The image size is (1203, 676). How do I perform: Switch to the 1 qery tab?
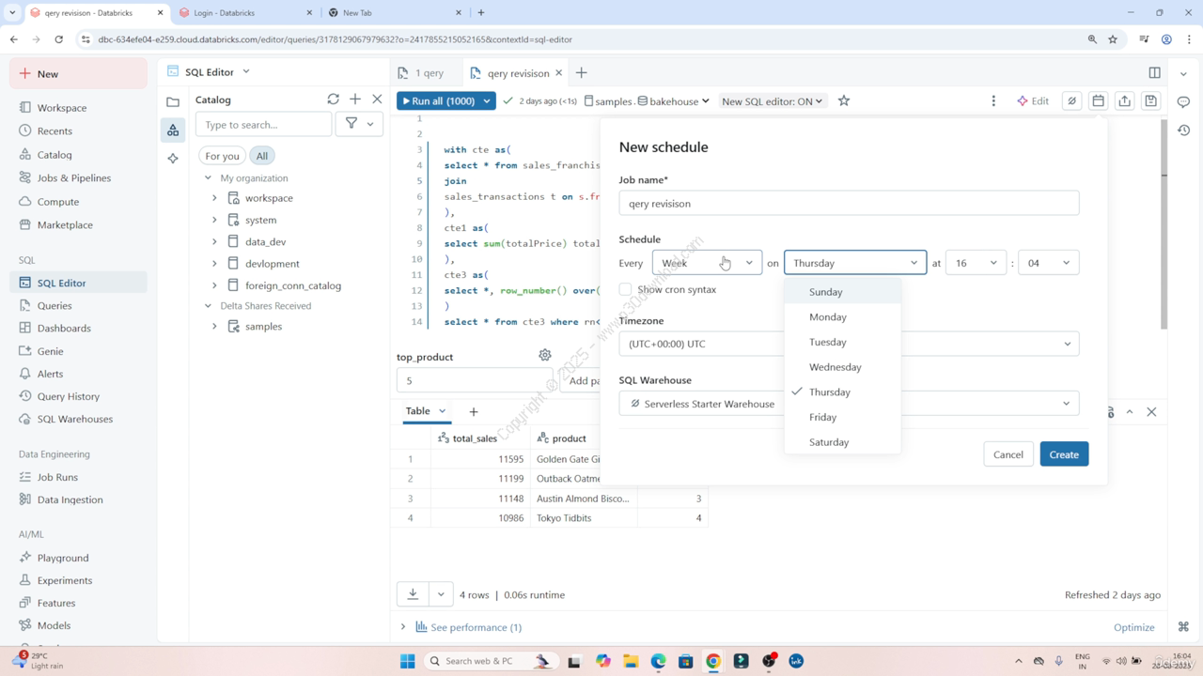pyautogui.click(x=421, y=73)
